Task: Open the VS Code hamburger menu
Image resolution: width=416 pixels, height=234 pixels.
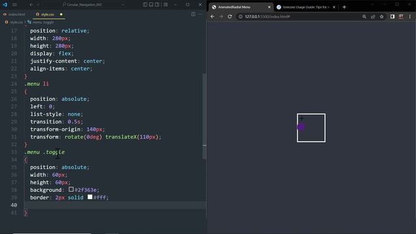Action: (x=14, y=5)
